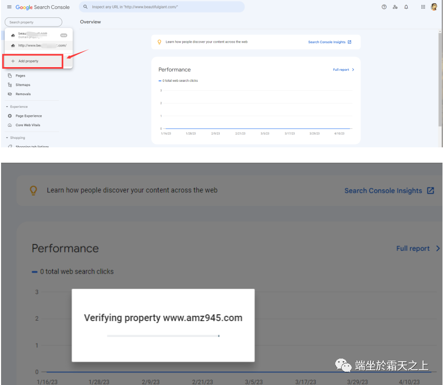Image resolution: width=443 pixels, height=385 pixels.
Task: Collapse the Experience sidebar section
Action: point(7,107)
